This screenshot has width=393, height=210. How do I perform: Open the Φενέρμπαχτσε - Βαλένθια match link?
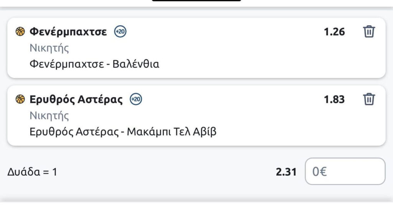click(x=94, y=64)
